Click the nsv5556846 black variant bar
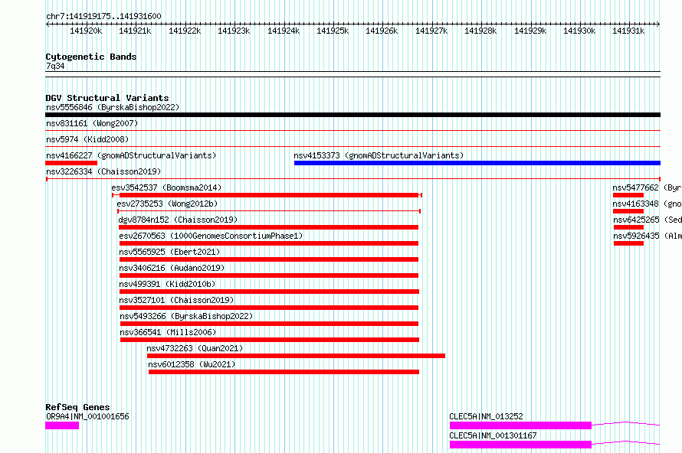The image size is (682, 453). pyautogui.click(x=352, y=115)
